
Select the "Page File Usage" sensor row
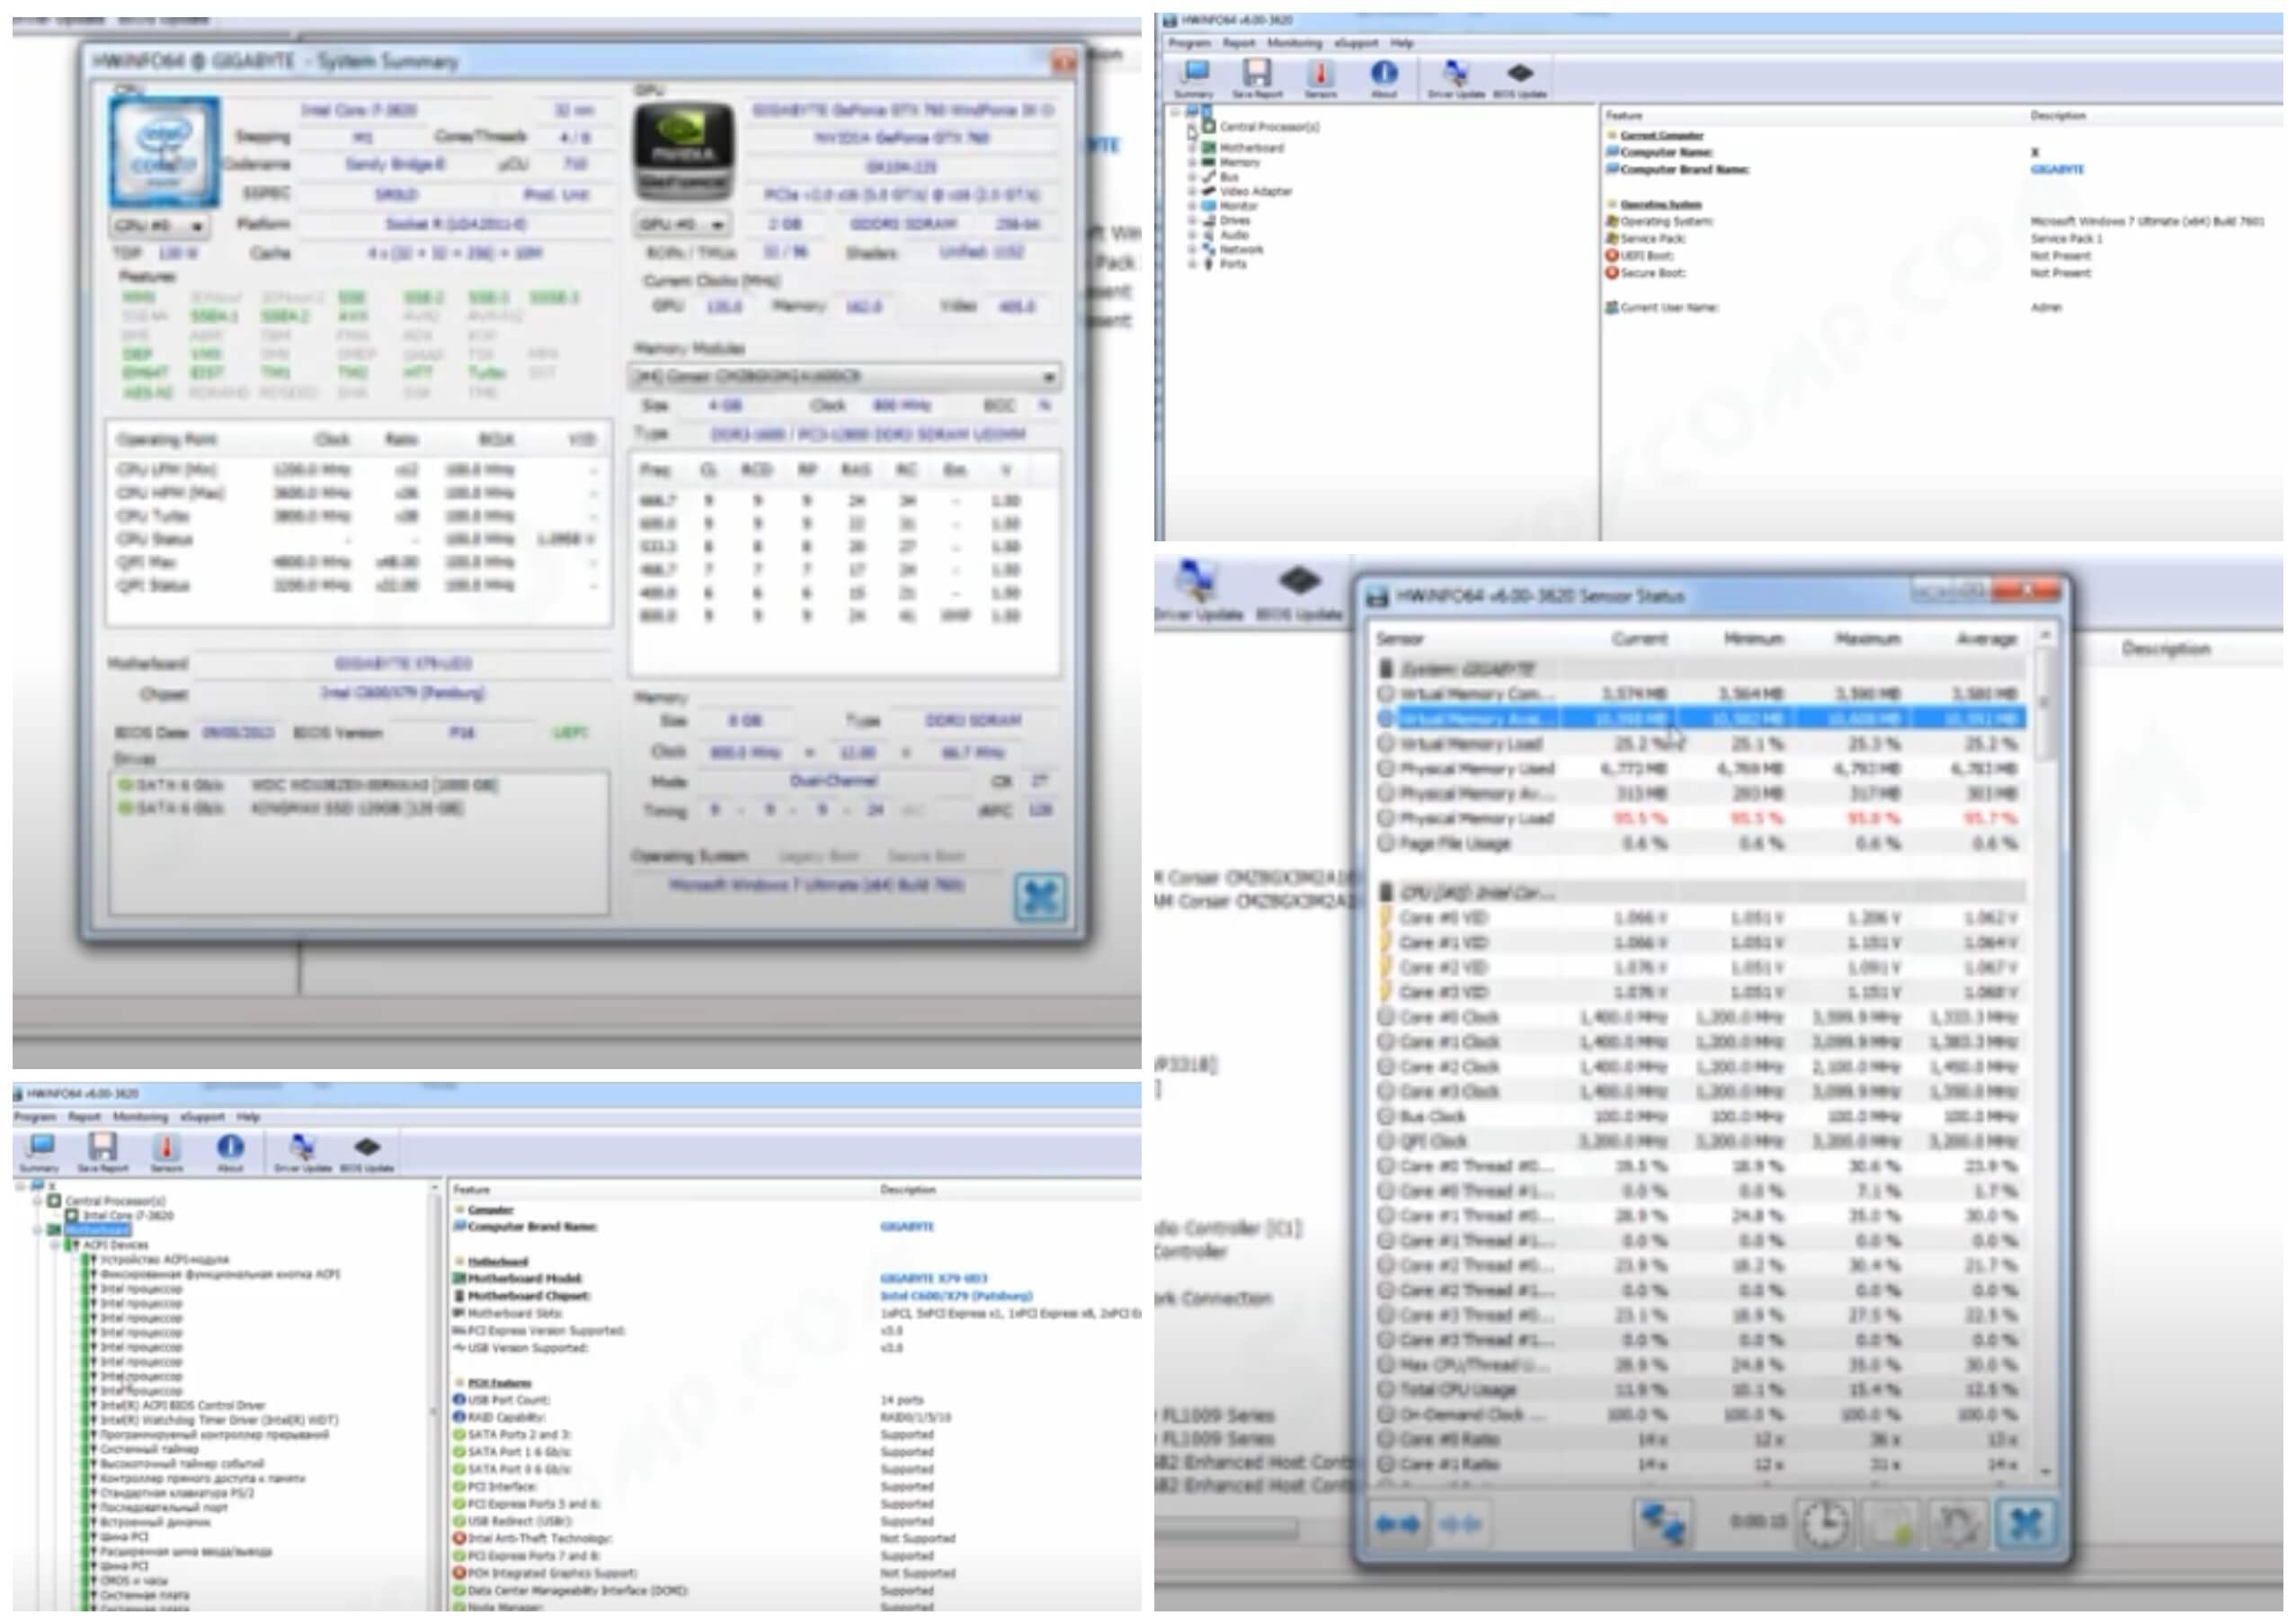[1701, 844]
